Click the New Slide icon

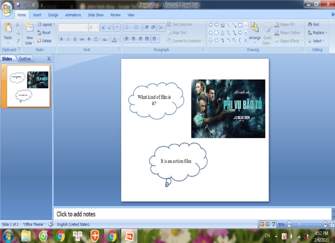[x=29, y=28]
